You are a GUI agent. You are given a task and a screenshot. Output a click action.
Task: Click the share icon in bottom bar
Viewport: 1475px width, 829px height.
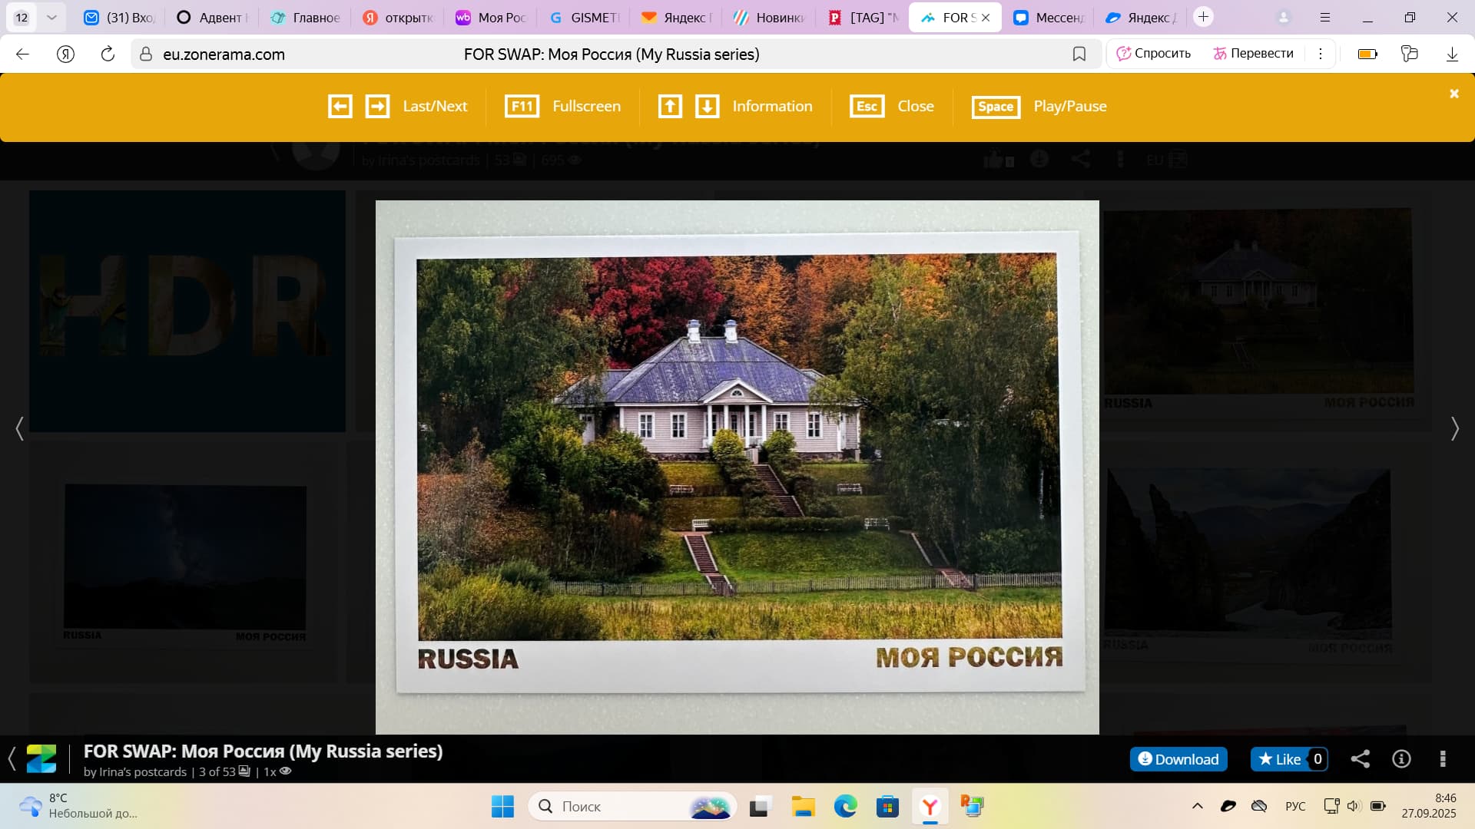[x=1360, y=759]
